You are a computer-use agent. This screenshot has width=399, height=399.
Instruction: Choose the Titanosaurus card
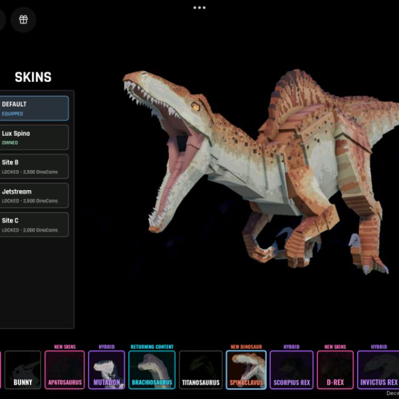pyautogui.click(x=201, y=370)
